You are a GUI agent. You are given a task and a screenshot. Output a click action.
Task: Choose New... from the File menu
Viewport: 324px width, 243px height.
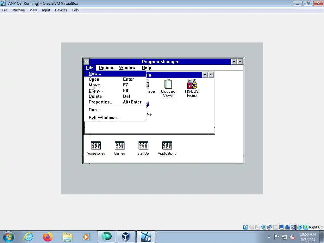[115, 73]
